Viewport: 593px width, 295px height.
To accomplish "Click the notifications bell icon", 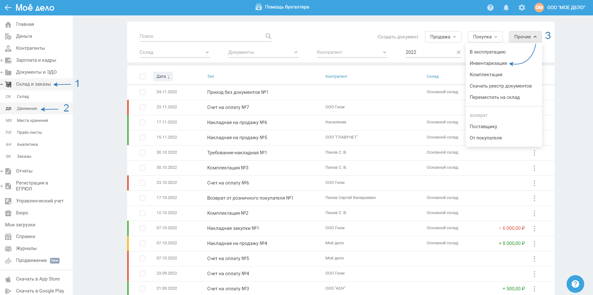I will click(x=506, y=8).
